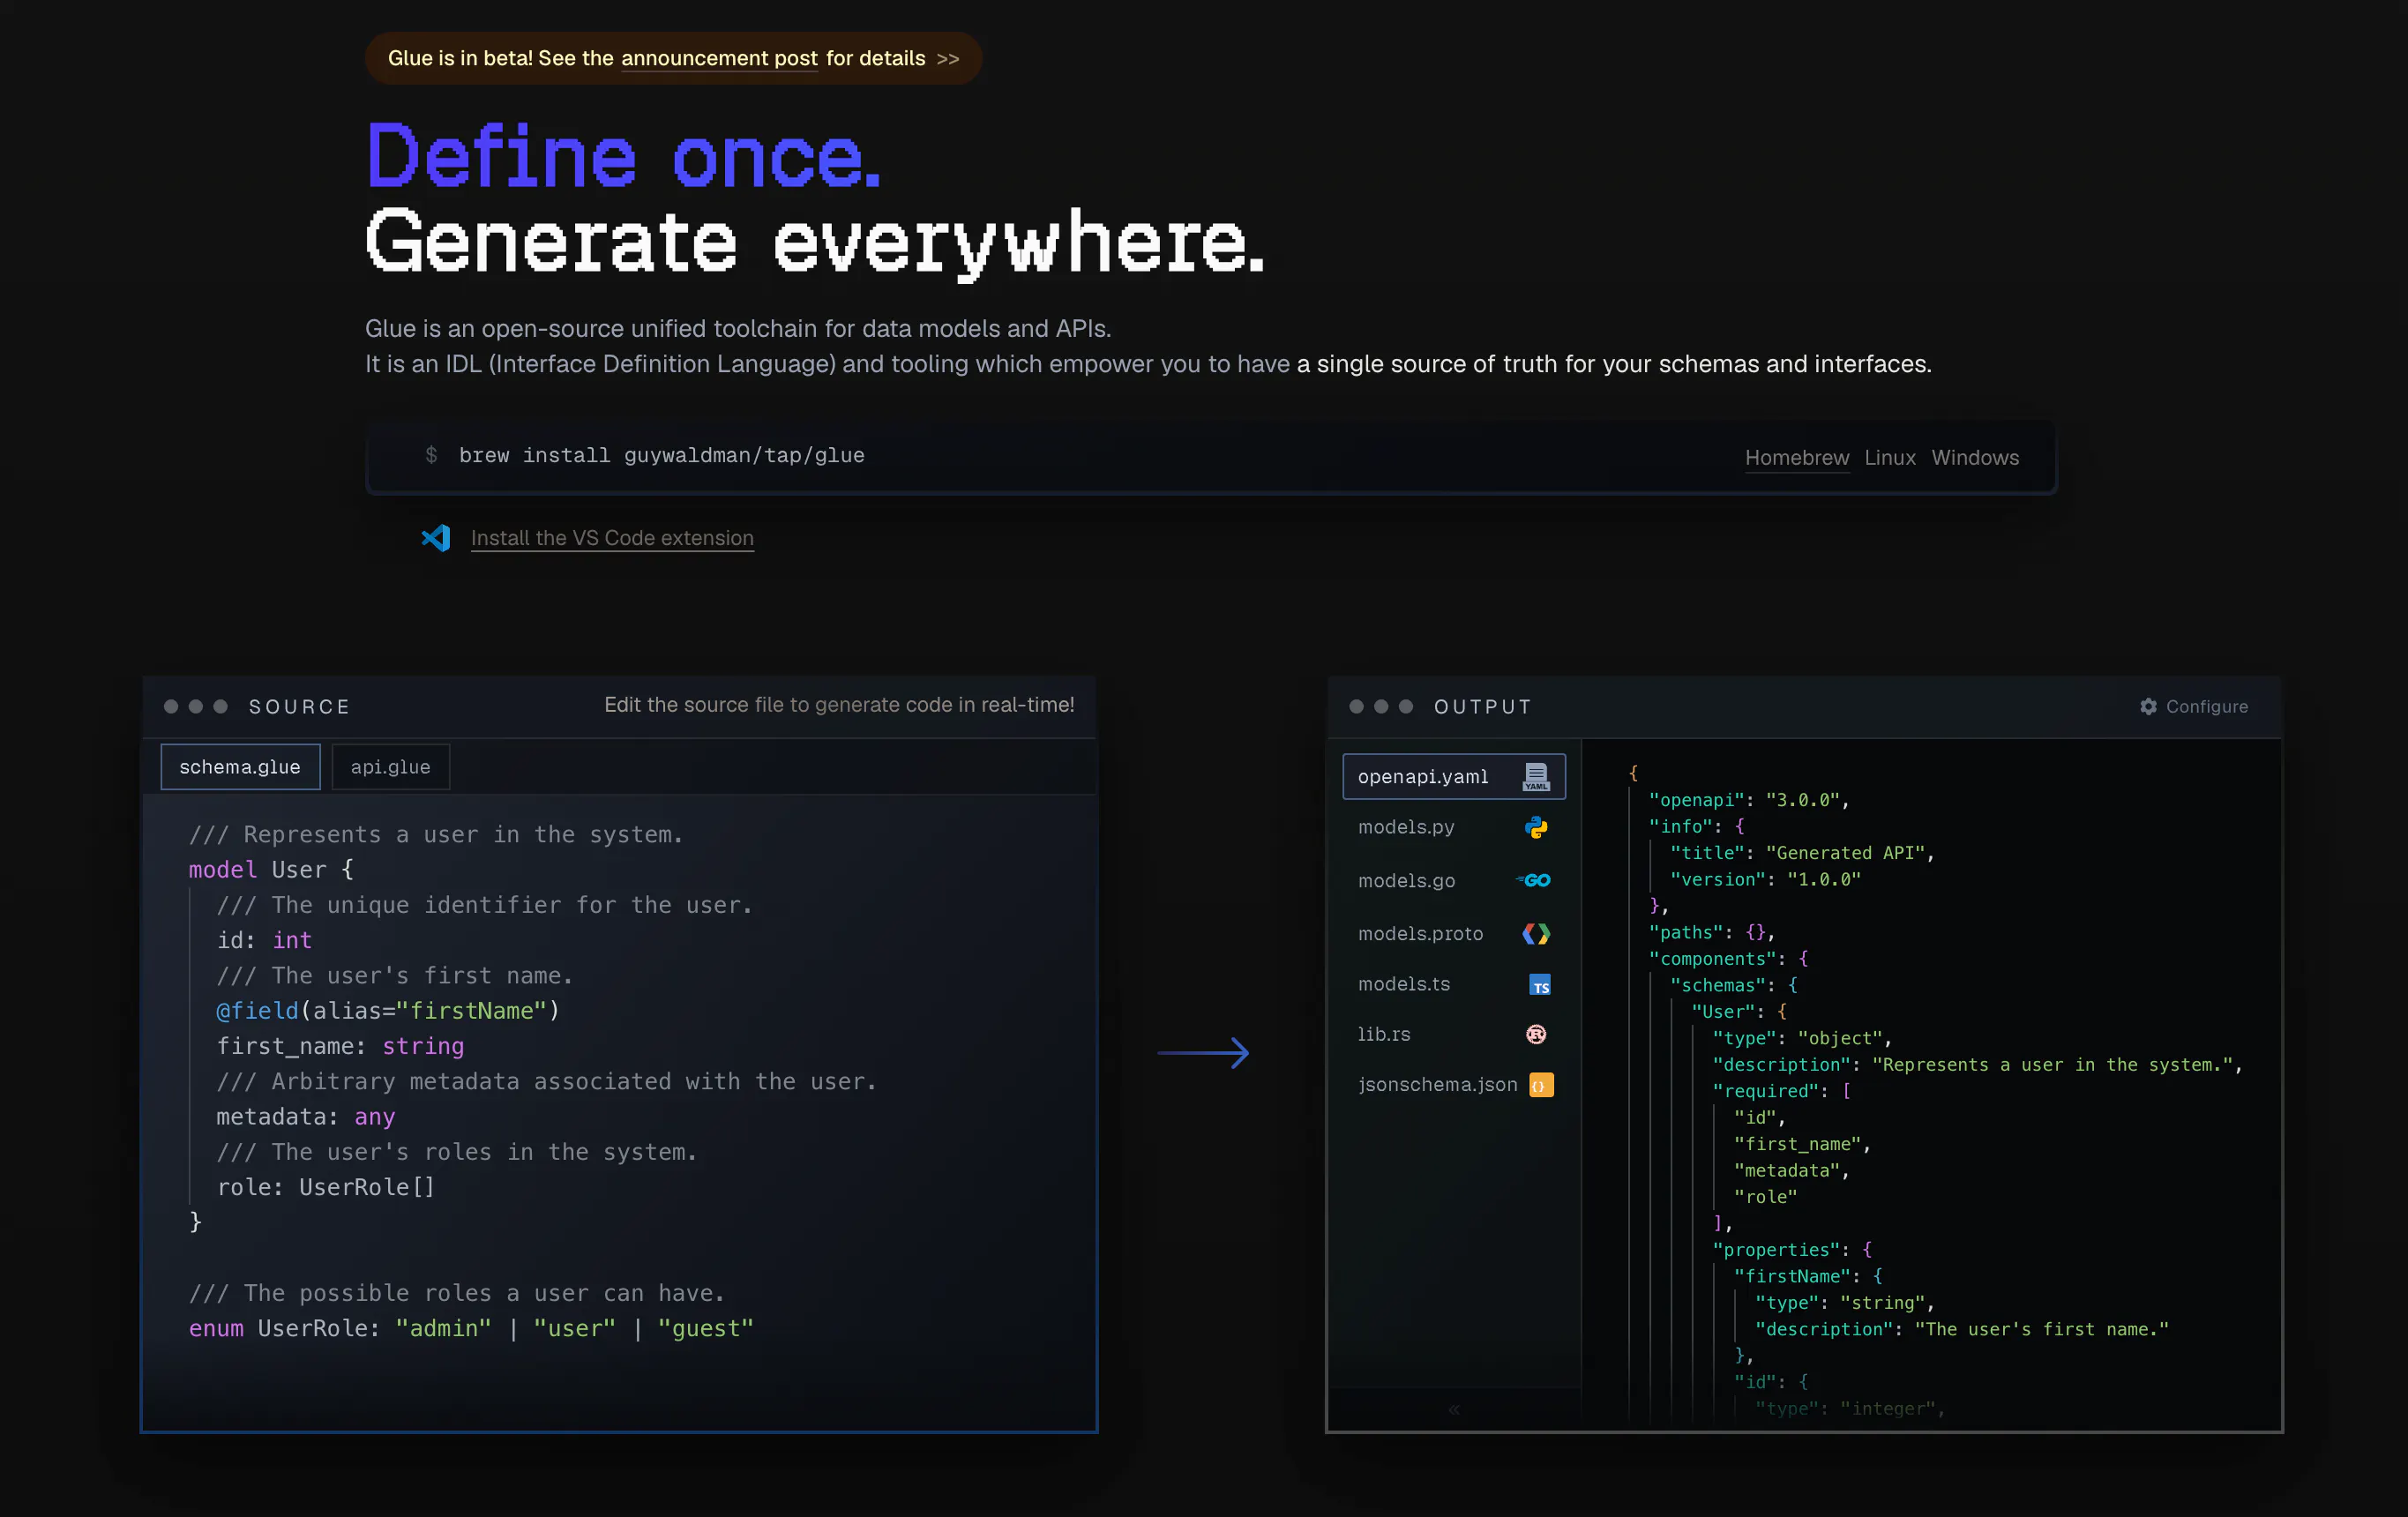Click the 'role: UserRole[]' source line
This screenshot has width=2408, height=1517.
tap(326, 1187)
